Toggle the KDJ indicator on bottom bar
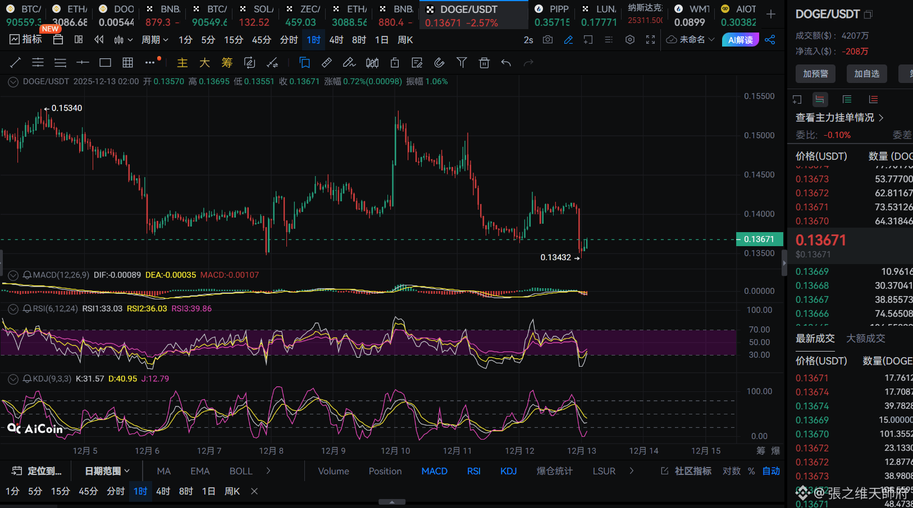Image resolution: width=913 pixels, height=508 pixels. point(508,471)
